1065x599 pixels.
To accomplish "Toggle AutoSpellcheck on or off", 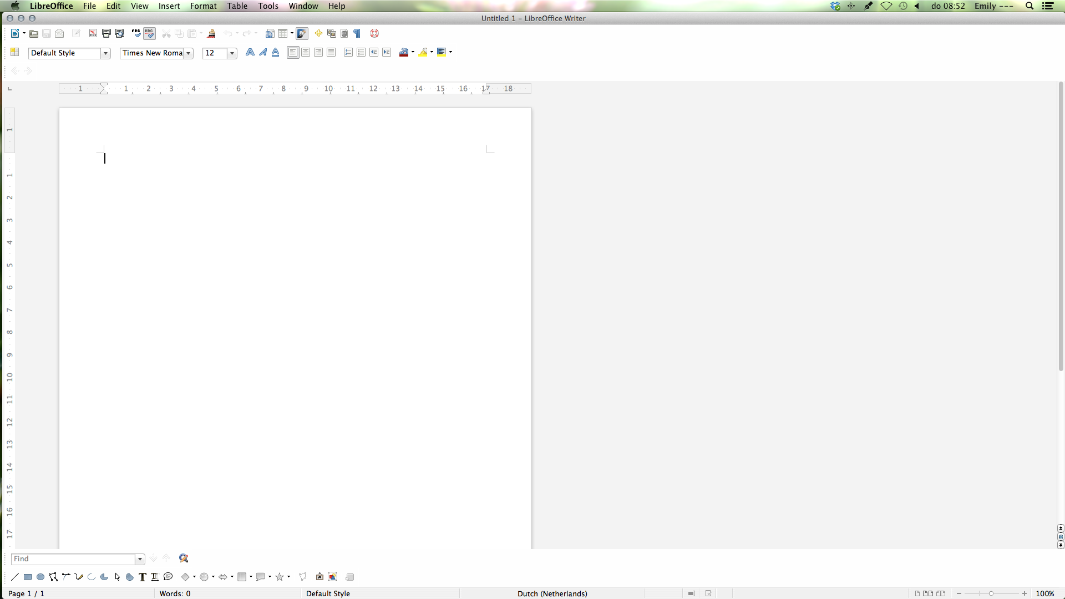I will [x=149, y=34].
